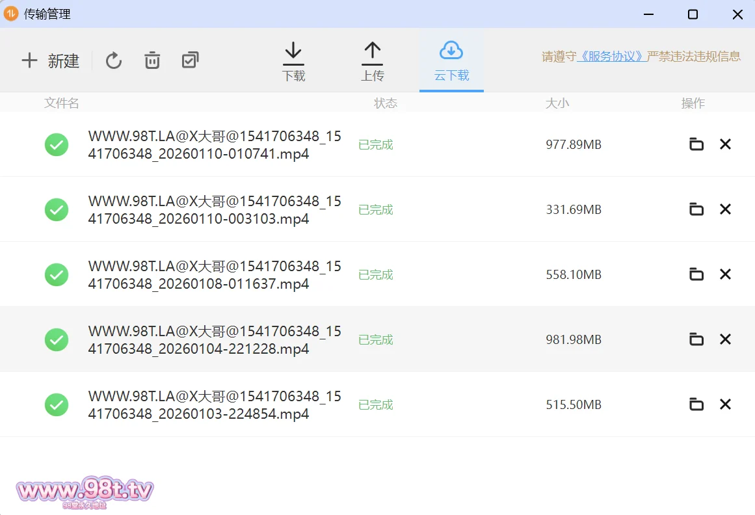Open folder for the 515.50MB file
This screenshot has width=755, height=515.
pos(696,404)
